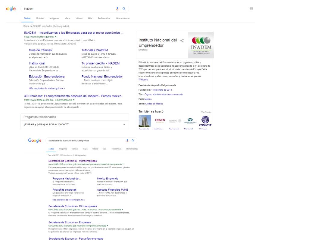This screenshot has width=318, height=245.
Task: Open the dropdown arrow beside the forbes.com.mx Emprendedores URL
Action: 69,100
